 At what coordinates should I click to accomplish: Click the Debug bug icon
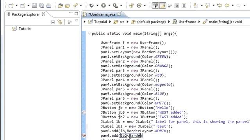coord(92,5)
